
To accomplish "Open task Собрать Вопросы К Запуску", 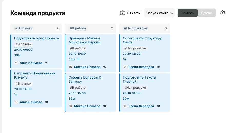I will (x=85, y=80).
